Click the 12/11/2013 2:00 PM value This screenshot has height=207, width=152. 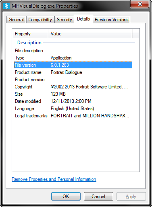click(x=71, y=101)
